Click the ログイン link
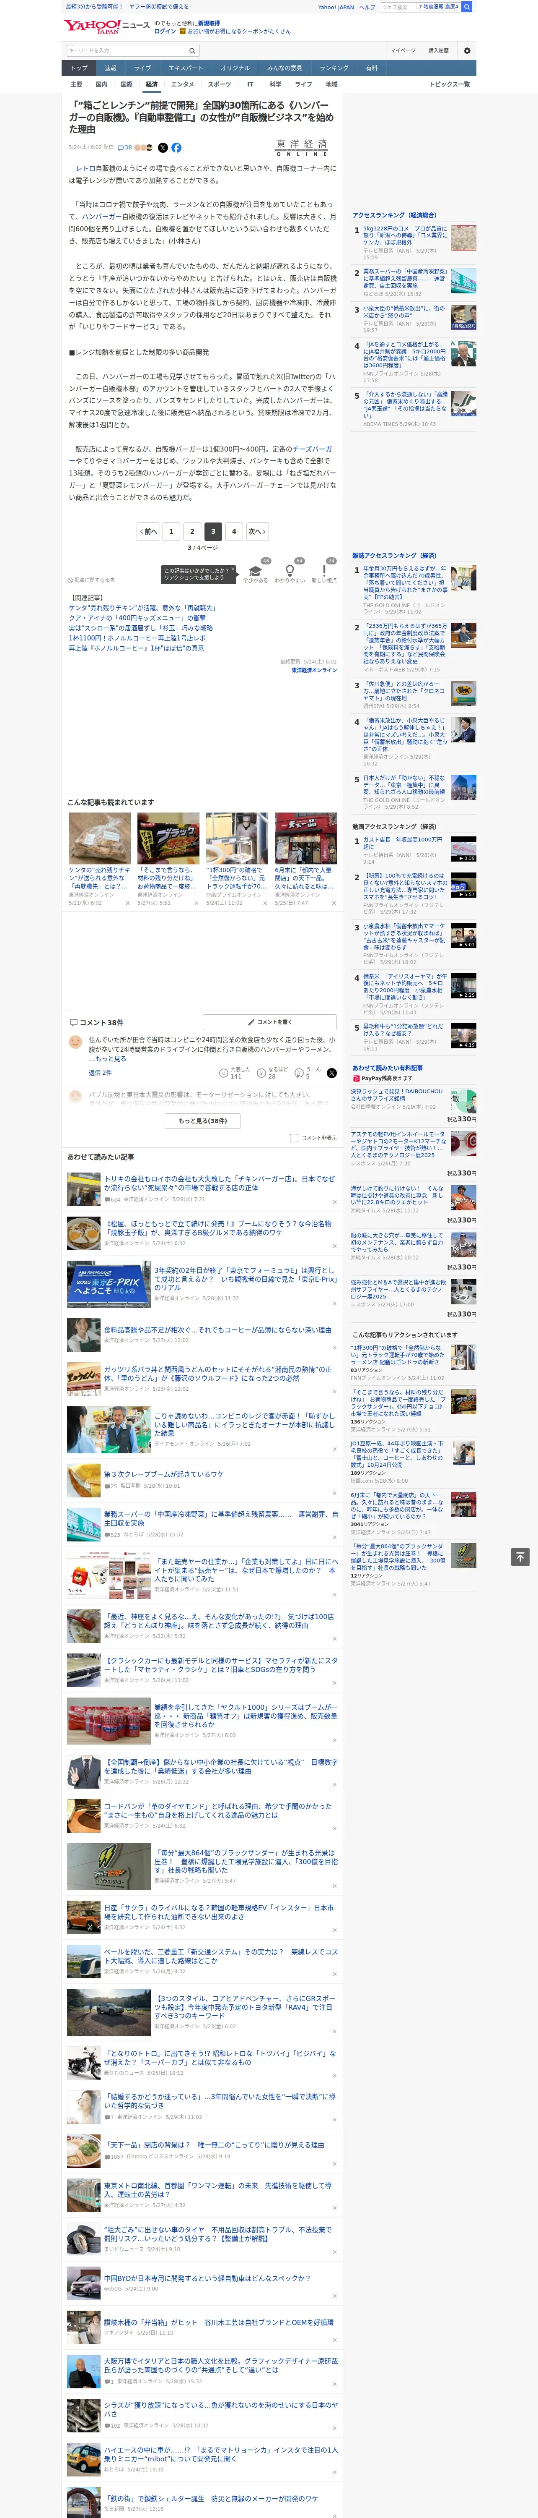The width and height of the screenshot is (538, 2518). tap(165, 31)
